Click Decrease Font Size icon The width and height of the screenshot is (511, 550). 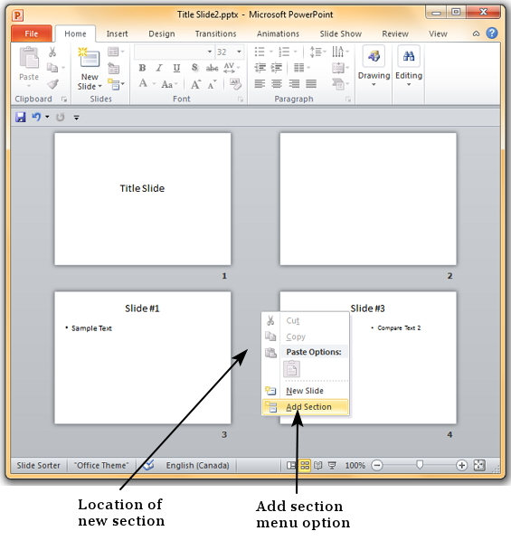point(212,84)
